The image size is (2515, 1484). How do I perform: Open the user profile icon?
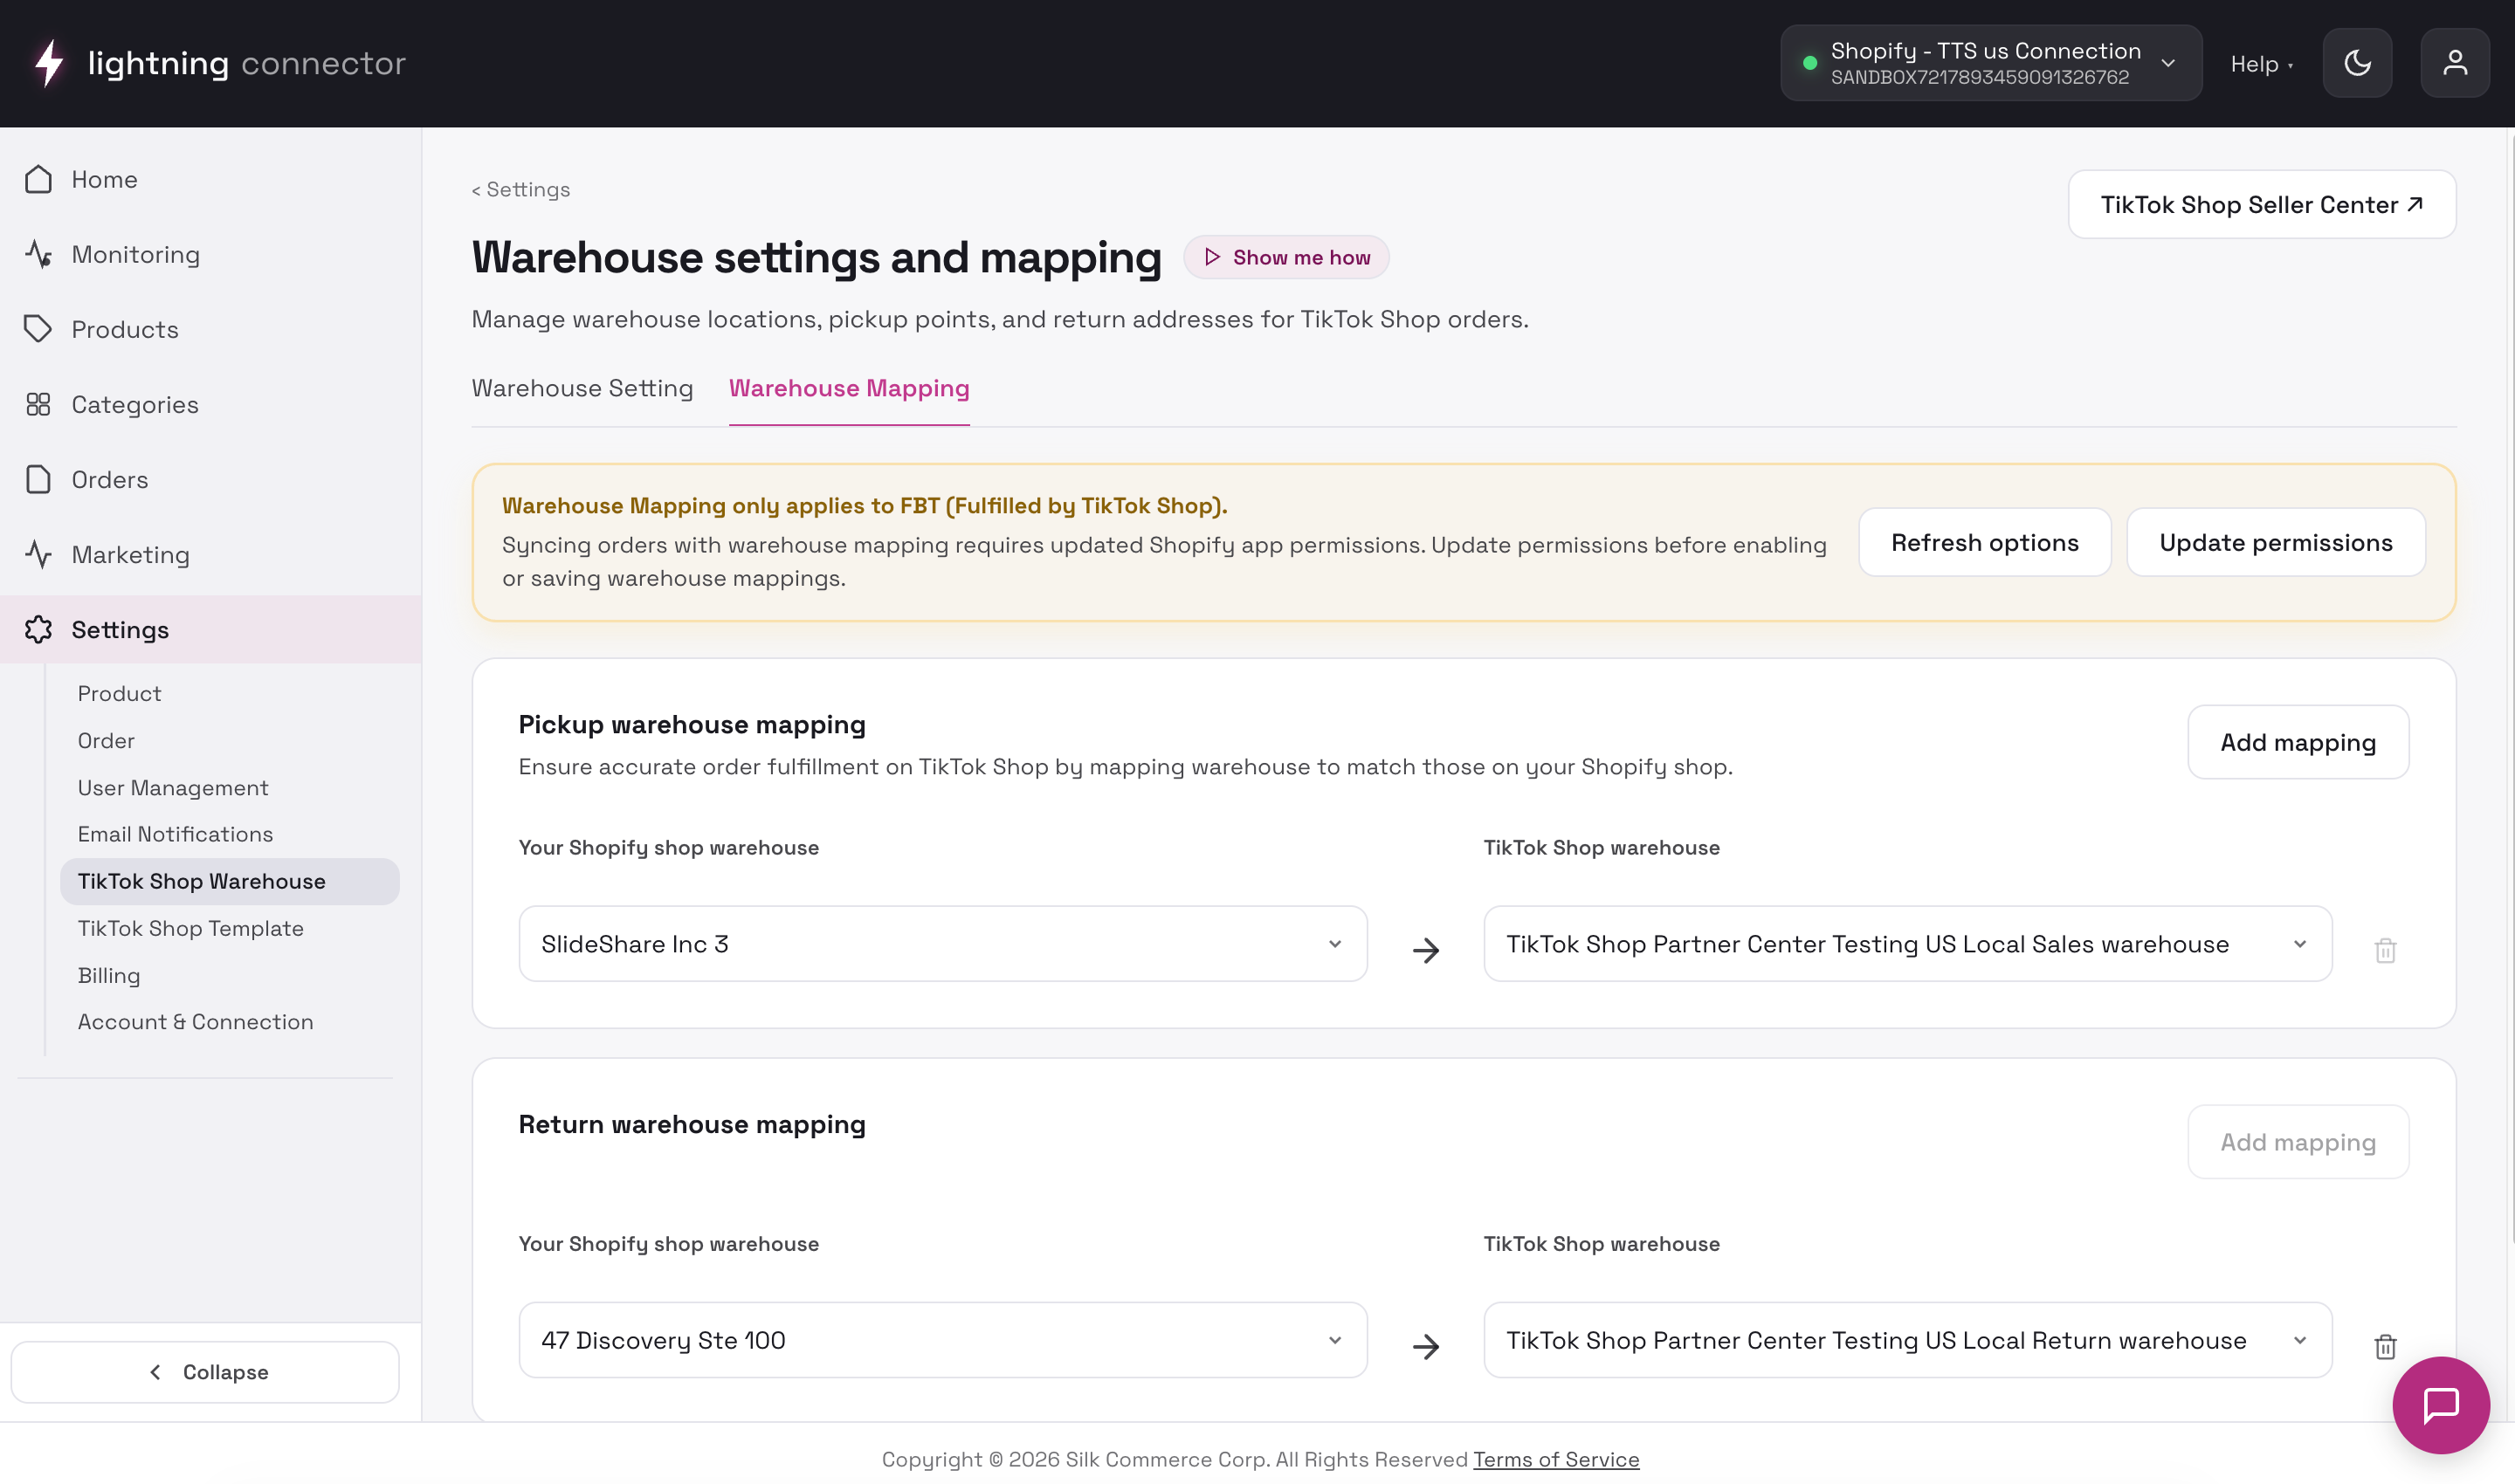pos(2454,63)
